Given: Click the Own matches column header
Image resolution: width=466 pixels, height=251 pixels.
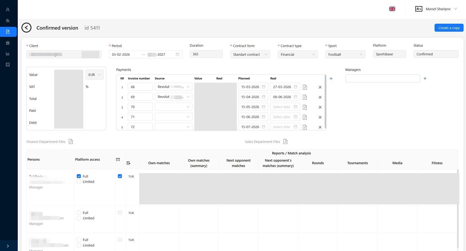Looking at the screenshot, I should pos(159,163).
